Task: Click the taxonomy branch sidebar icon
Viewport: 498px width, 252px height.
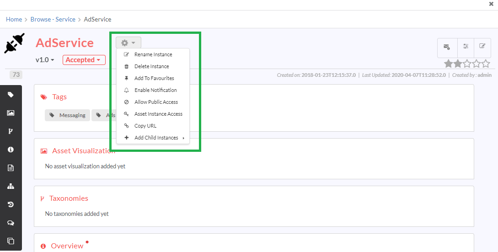Action: pos(11,131)
